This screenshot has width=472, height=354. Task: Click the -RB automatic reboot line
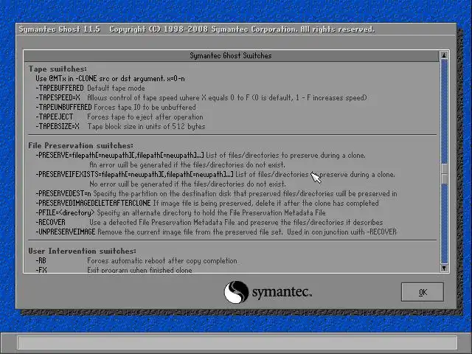(136, 260)
